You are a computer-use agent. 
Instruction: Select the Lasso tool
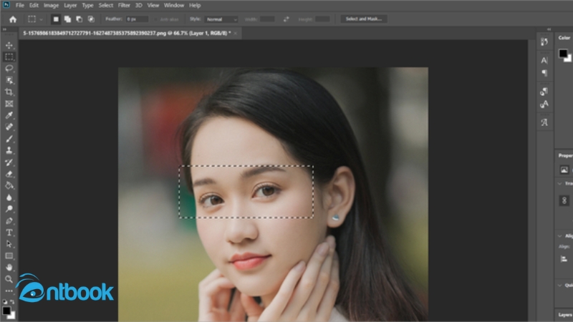pyautogui.click(x=9, y=68)
